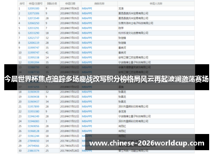The height and width of the screenshot is (154, 213).
Task: Open registration number 32033291 link
Action: 33,28
